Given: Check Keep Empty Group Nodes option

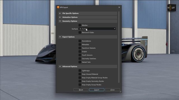Looking at the screenshot, I should click(80, 84).
